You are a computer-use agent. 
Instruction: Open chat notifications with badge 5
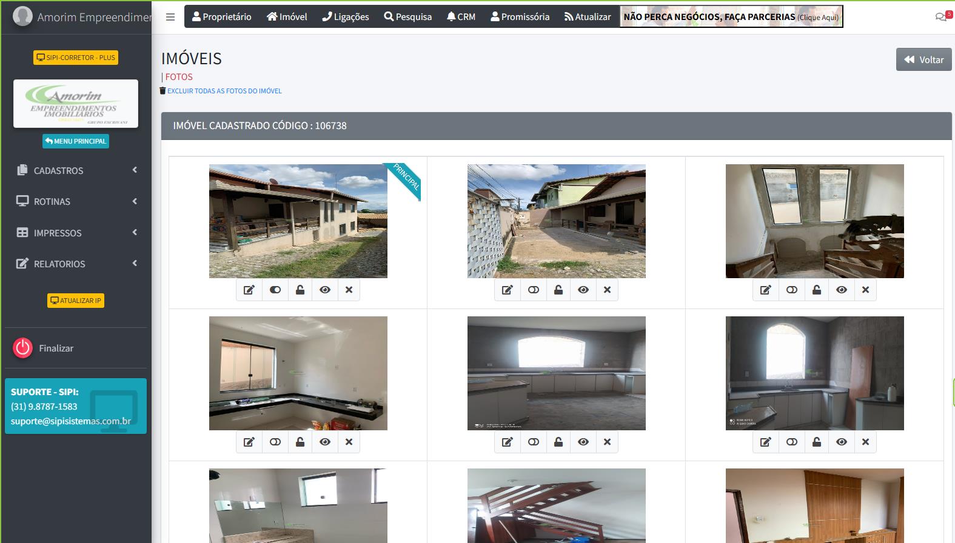(x=943, y=16)
